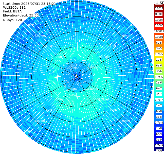The width and height of the screenshot is (164, 154).
Task: Click the southwest 1.00km range label
Action: coord(72,89)
